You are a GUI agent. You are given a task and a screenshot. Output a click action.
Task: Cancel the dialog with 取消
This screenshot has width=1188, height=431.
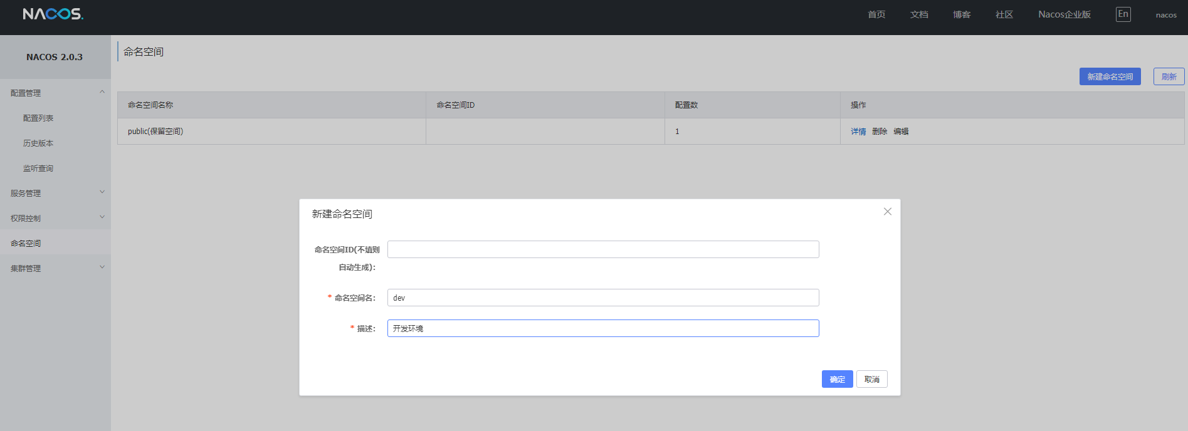[x=871, y=379]
